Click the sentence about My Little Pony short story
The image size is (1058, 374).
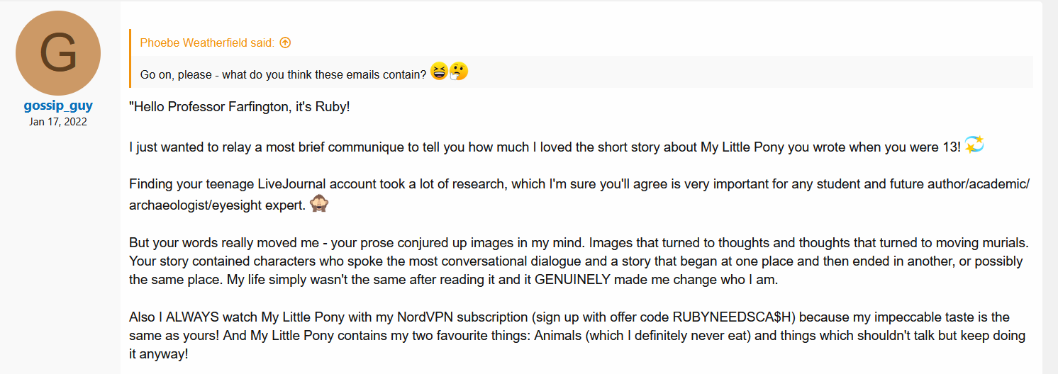coord(545,147)
